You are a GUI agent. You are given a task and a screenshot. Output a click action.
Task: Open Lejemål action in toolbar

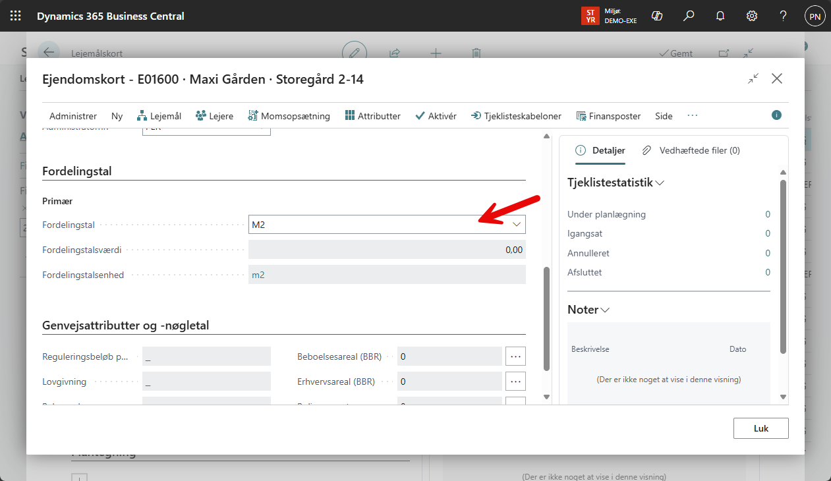(x=159, y=116)
